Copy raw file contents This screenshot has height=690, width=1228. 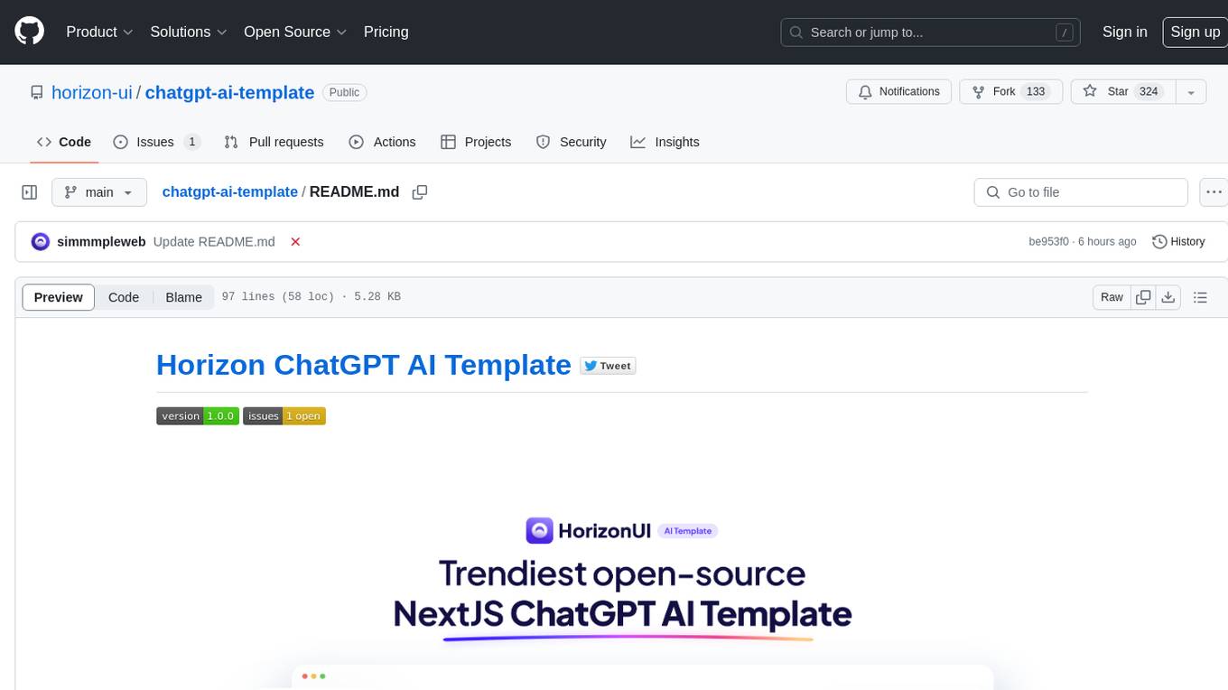[1143, 297]
